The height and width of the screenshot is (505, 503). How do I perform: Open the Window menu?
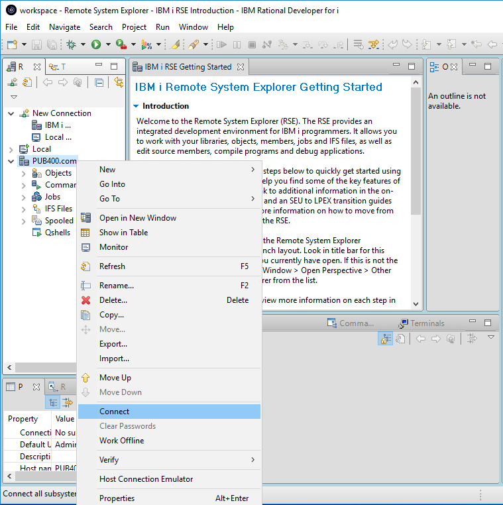click(x=194, y=27)
